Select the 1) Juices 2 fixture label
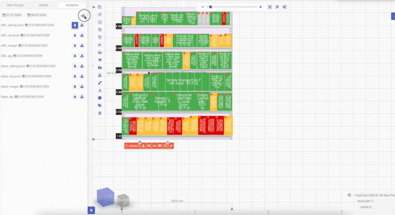395x215 pixels. 132,146
